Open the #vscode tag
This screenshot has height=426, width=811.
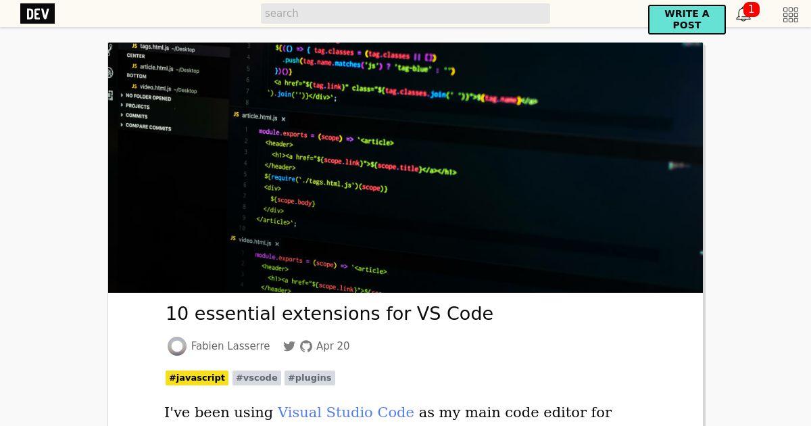click(x=257, y=378)
